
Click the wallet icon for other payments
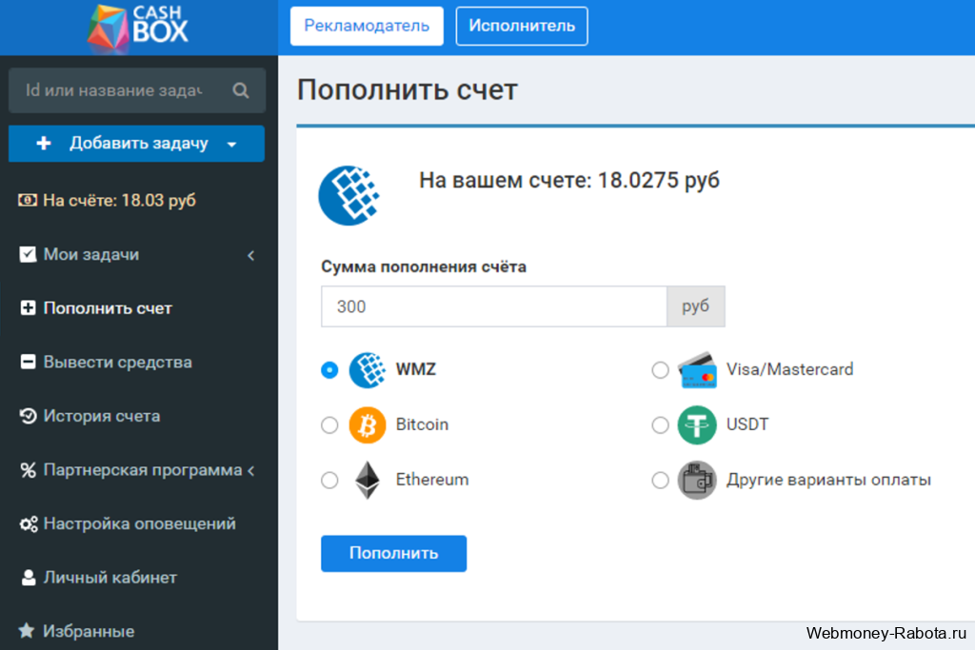(x=697, y=480)
